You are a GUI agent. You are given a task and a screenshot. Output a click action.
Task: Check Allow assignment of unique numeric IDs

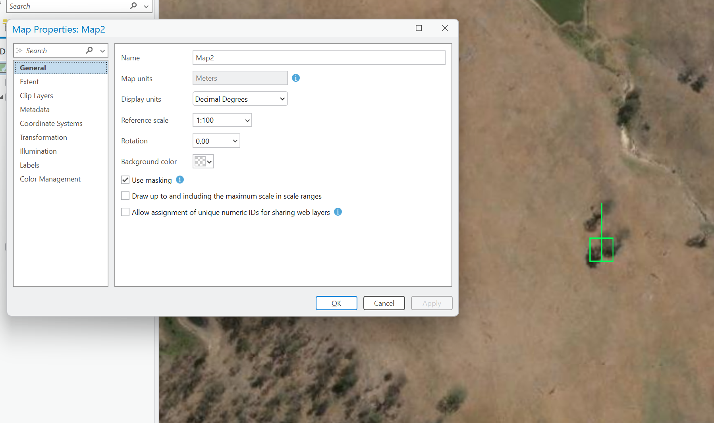[x=125, y=212]
